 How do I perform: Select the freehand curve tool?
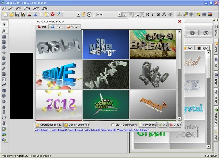pos(4,85)
